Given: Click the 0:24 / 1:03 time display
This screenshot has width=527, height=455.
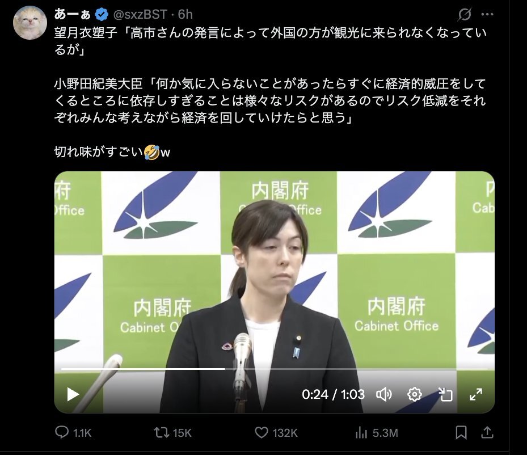Looking at the screenshot, I should [x=333, y=394].
